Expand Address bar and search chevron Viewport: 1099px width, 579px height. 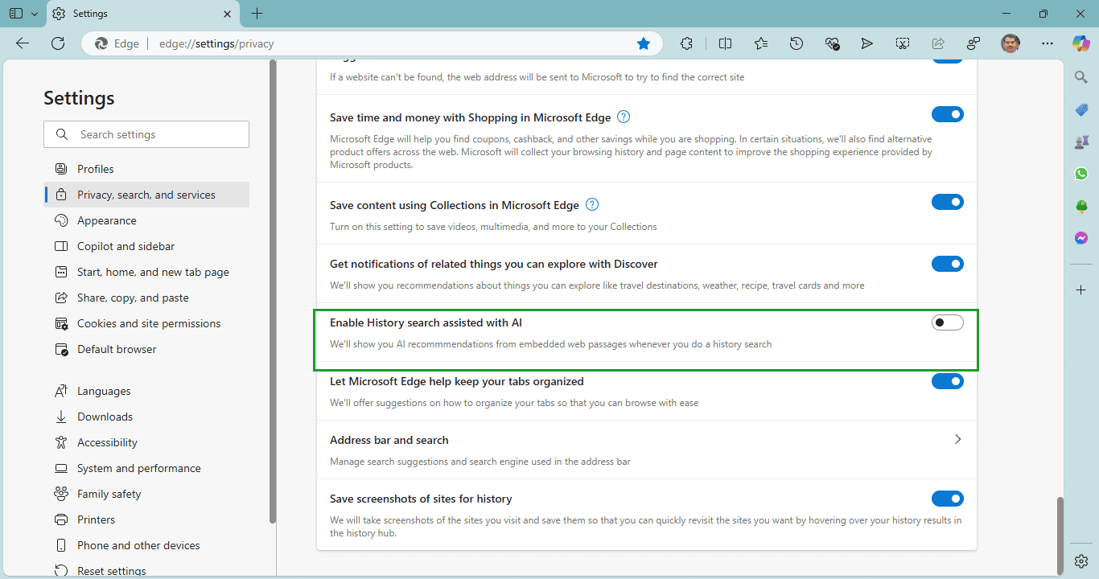pyautogui.click(x=957, y=439)
